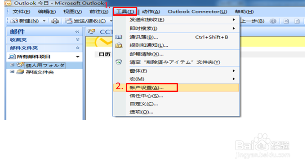
Task: Click the 存档文件夹 folder icon
Action: point(20,72)
